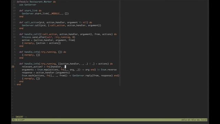Click the 'GenServer.call(pid,' line
The image size is (220, 124).
click(x=61, y=25)
